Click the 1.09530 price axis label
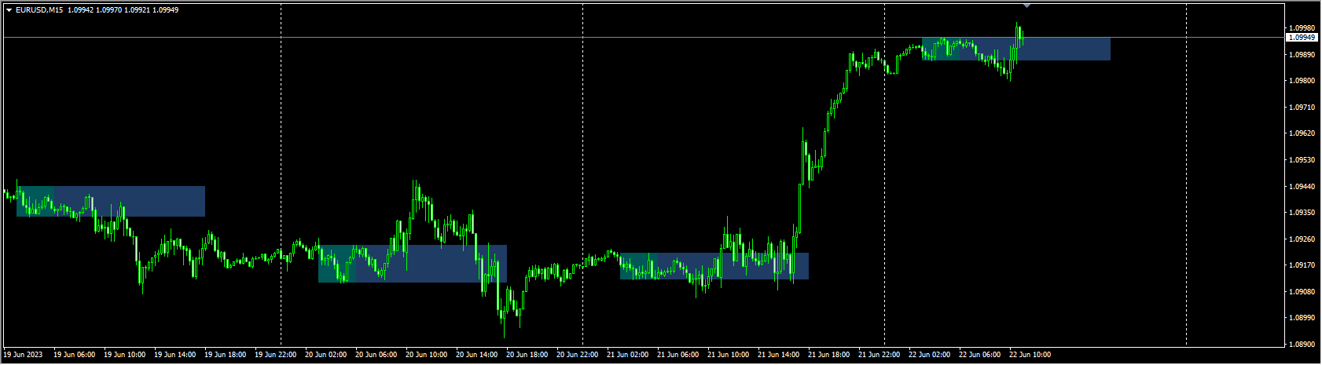Screen dimensions: 1322x365 (1302, 160)
